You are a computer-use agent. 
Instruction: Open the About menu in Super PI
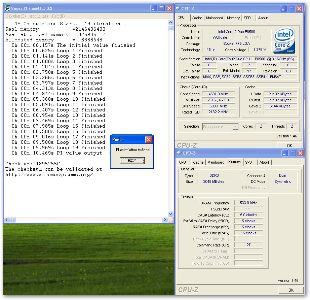(39, 16)
